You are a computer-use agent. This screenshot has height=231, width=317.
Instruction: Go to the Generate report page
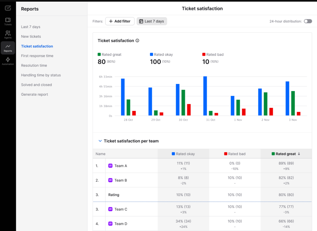pos(35,95)
